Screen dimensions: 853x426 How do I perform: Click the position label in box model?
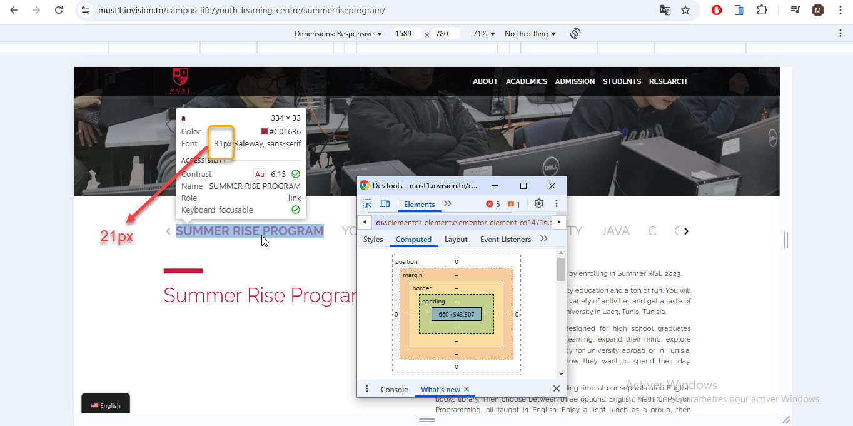point(406,262)
